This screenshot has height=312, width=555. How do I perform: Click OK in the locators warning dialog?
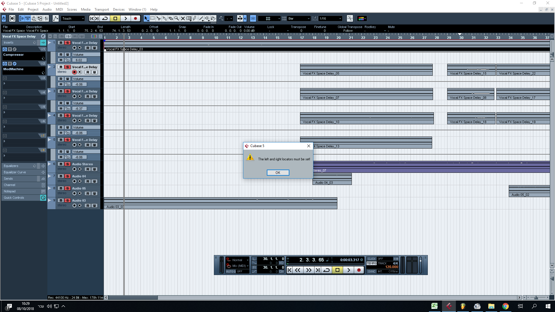277,172
